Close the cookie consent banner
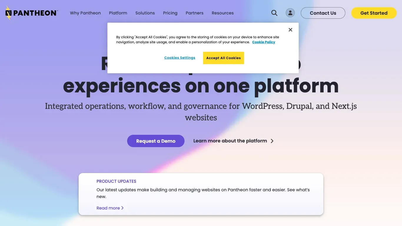This screenshot has width=402, height=226. 290,30
